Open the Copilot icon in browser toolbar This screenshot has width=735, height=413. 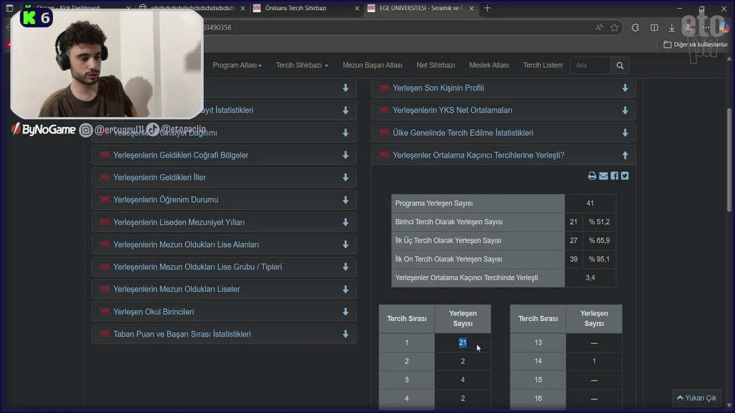pos(724,28)
